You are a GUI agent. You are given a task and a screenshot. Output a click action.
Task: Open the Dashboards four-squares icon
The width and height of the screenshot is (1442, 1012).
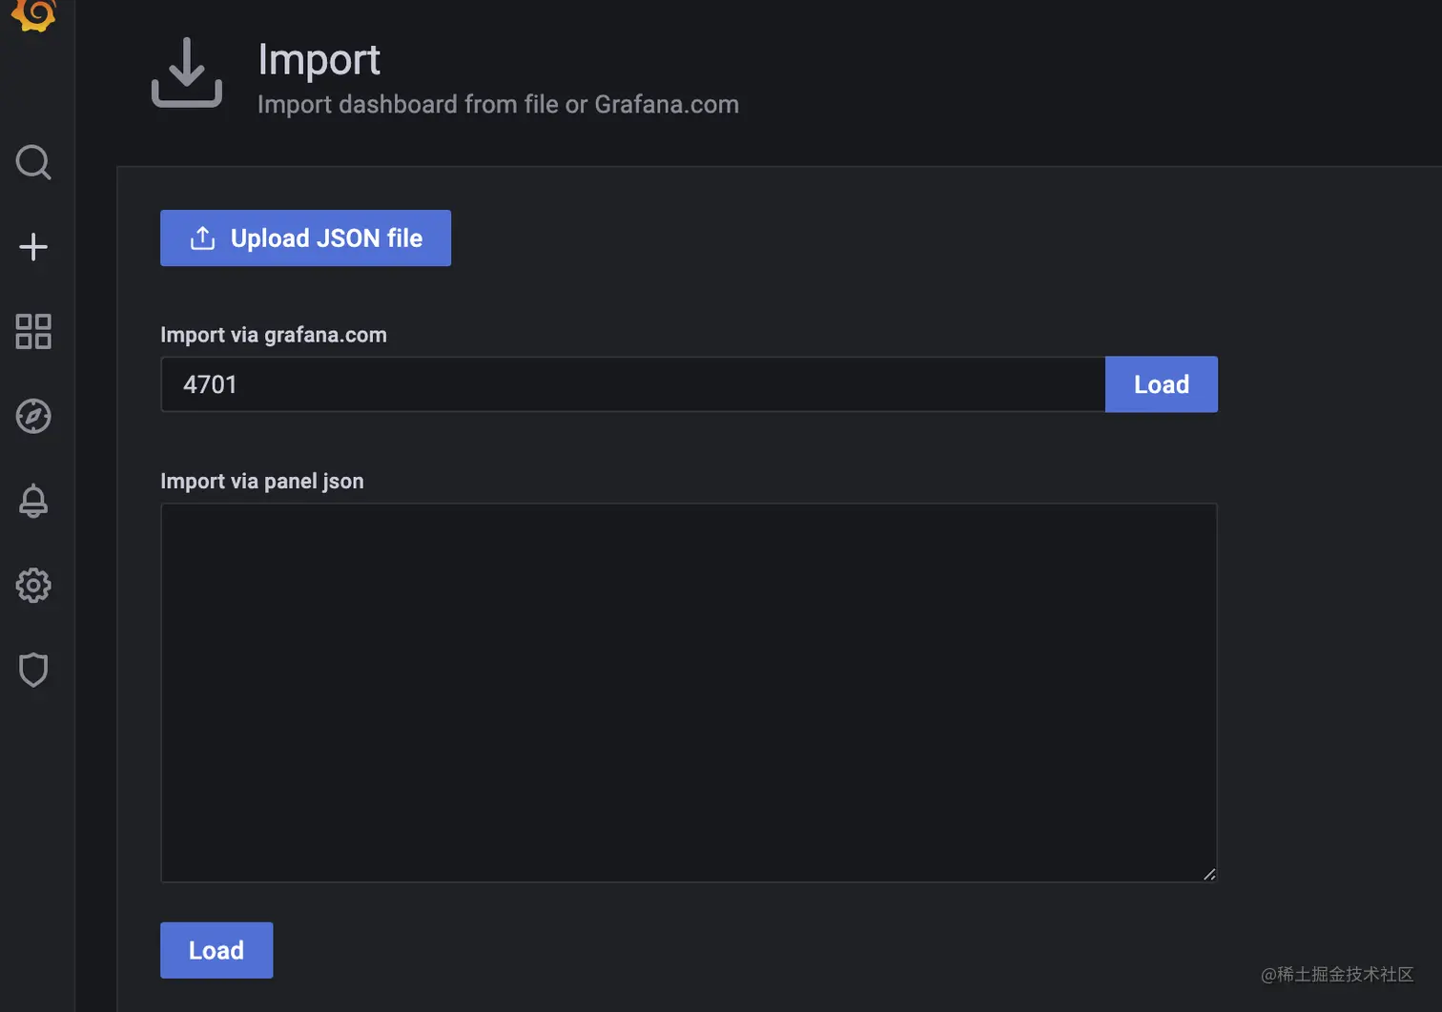click(x=33, y=331)
